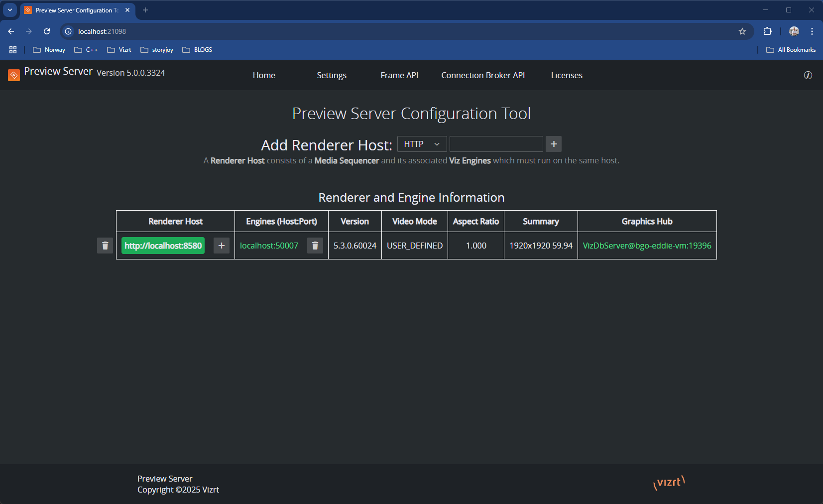Click the Version column header
The height and width of the screenshot is (504, 823).
tap(355, 221)
